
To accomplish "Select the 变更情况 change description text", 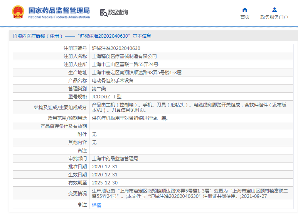I will click(190, 194).
